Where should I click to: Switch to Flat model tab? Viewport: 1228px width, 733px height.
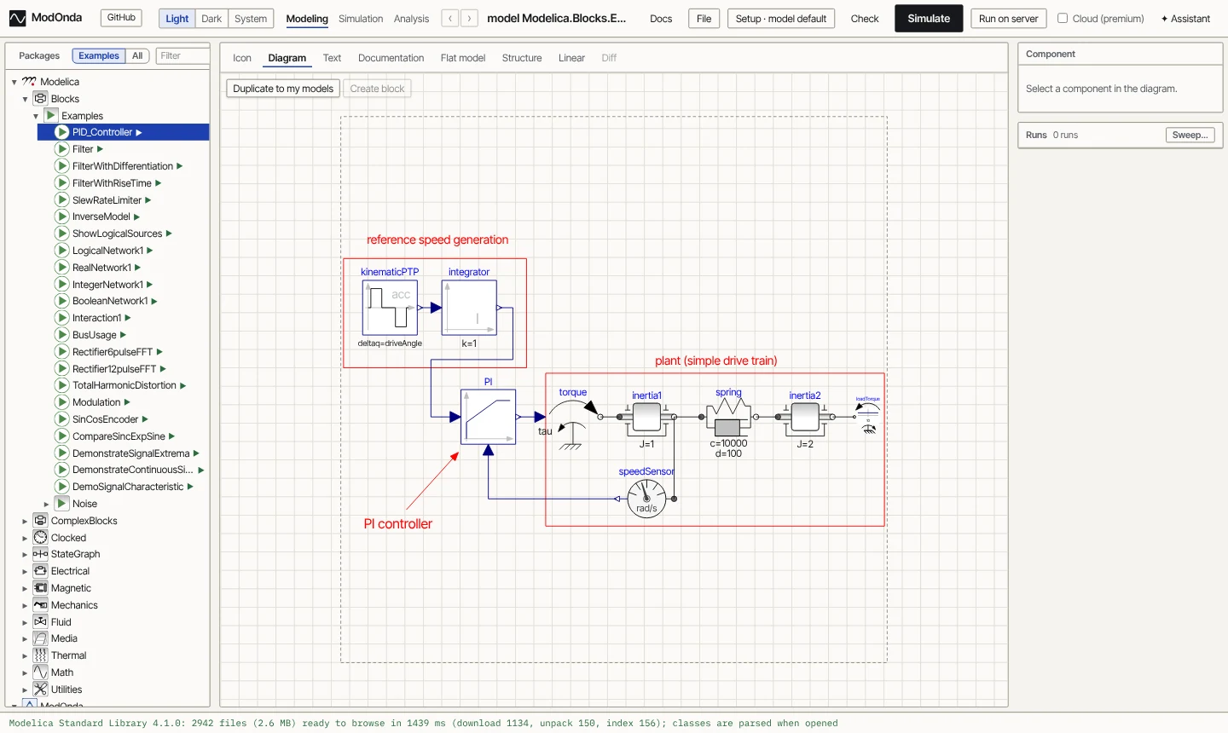pyautogui.click(x=463, y=58)
